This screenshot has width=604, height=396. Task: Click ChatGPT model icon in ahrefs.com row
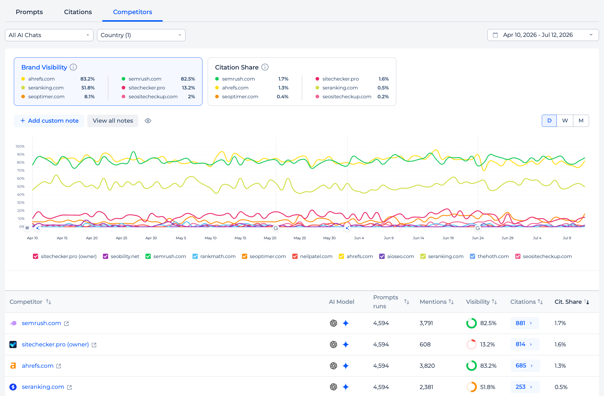tap(334, 366)
